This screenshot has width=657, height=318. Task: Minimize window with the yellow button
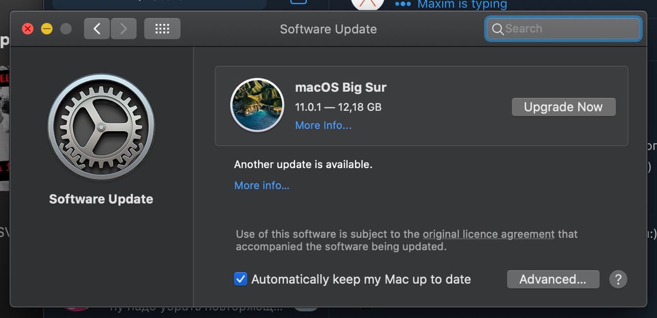point(47,29)
